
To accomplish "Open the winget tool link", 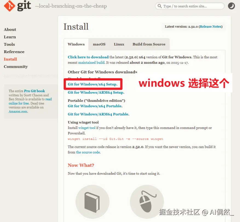I will pyautogui.click(x=87, y=128).
